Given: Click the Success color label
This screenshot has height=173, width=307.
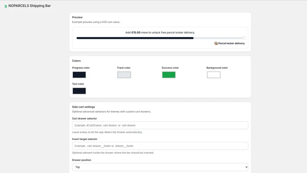Looking at the screenshot, I should (x=170, y=68).
